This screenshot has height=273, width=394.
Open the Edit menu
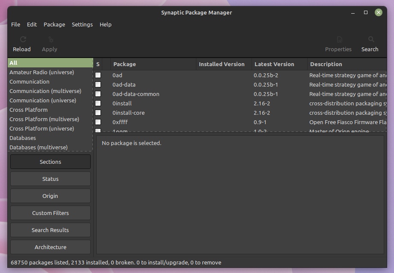coord(32,25)
